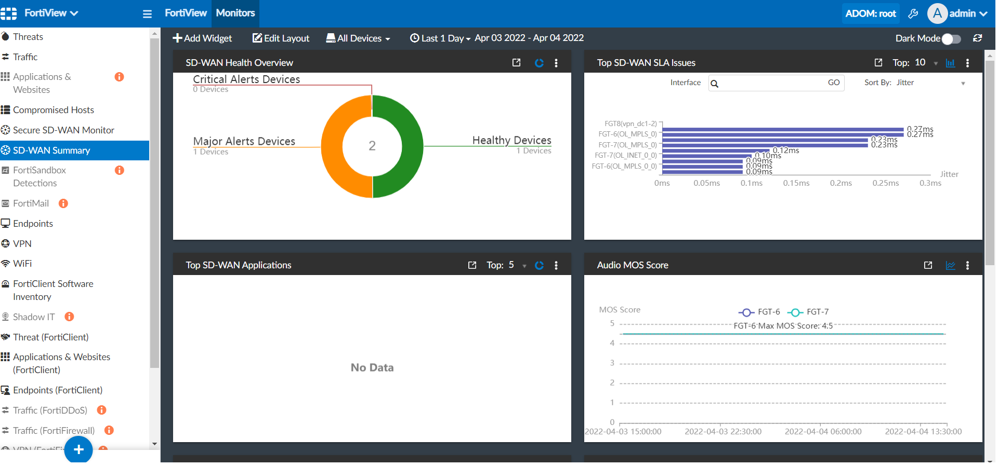Refresh dashboard using top-right refresh icon
The image size is (998, 466).
click(x=978, y=38)
